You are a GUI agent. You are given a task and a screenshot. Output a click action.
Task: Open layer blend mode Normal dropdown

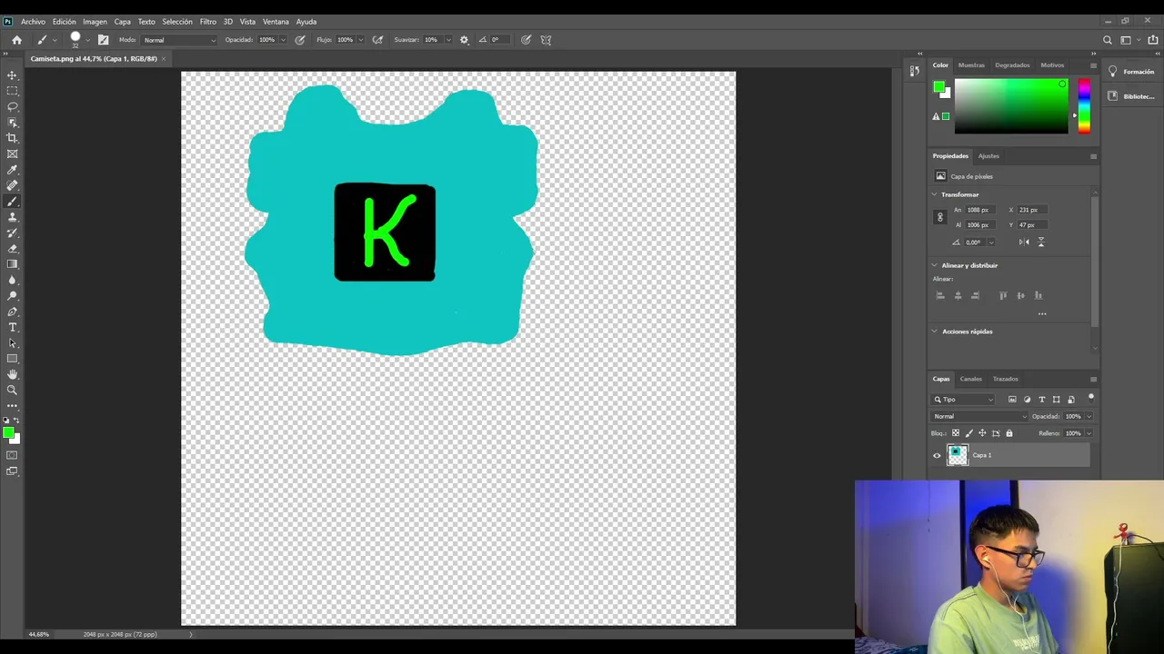coord(979,416)
